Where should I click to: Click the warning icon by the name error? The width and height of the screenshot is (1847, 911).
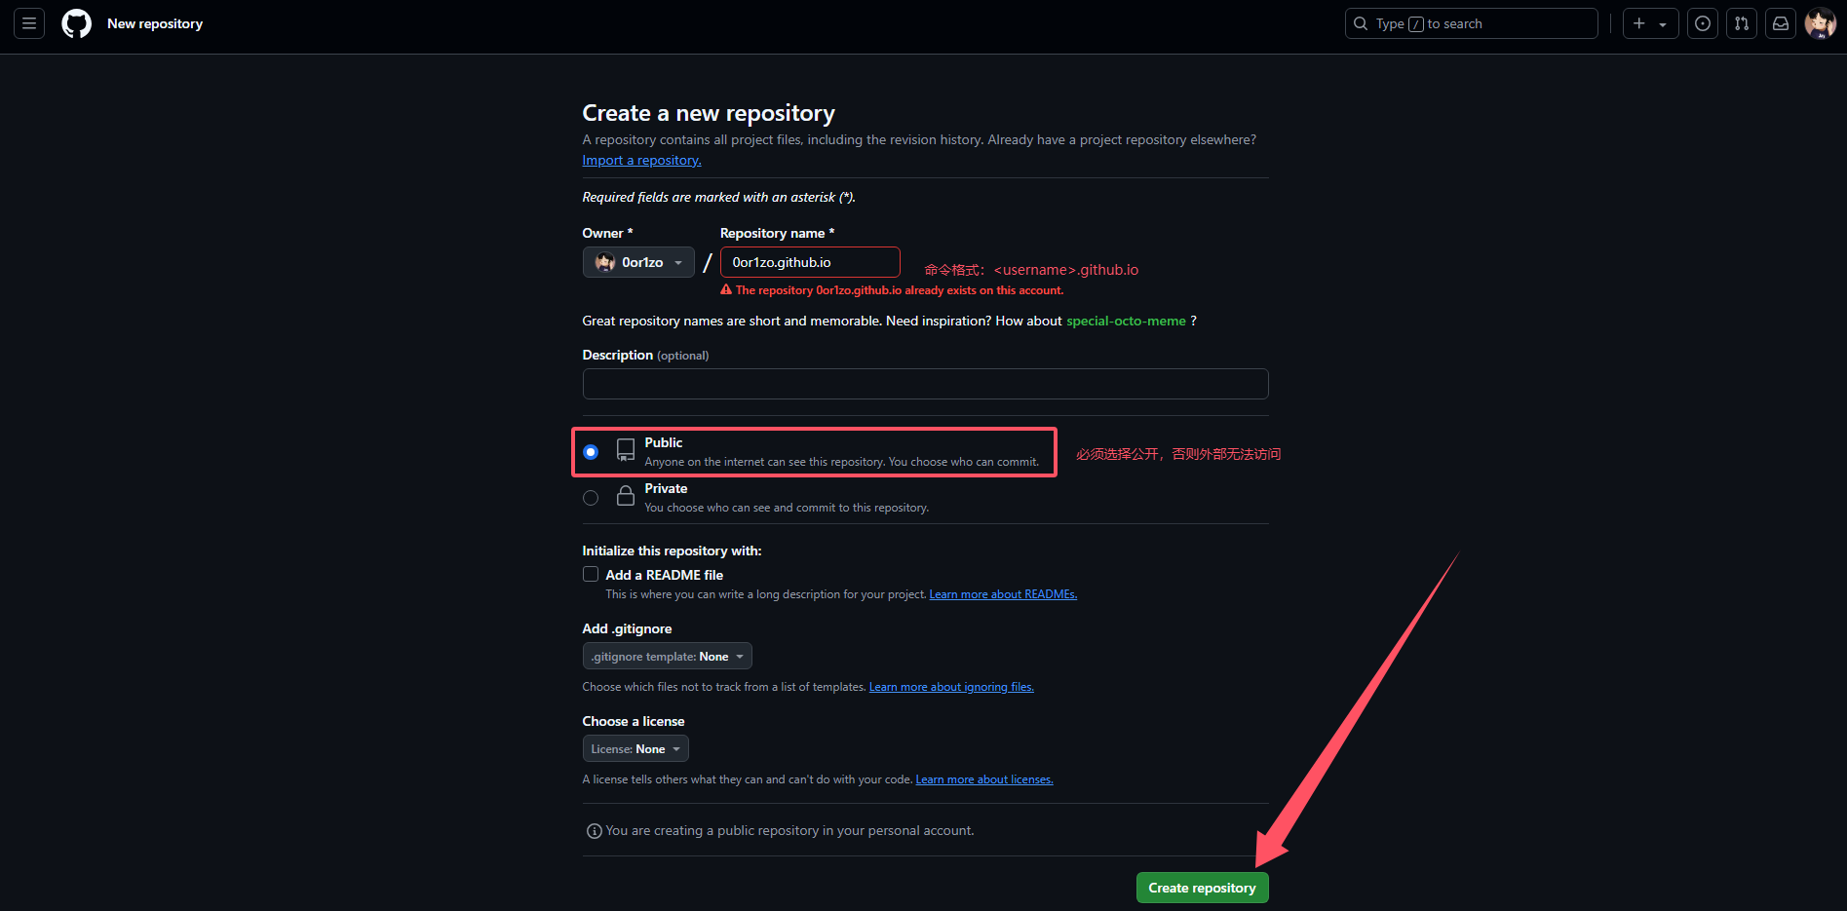click(x=726, y=289)
